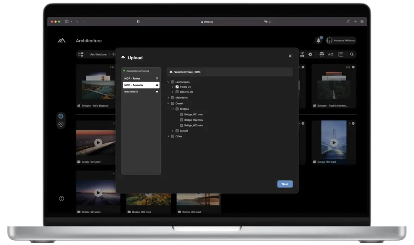
Task: Open the help question mark icon
Action: (x=61, y=199)
